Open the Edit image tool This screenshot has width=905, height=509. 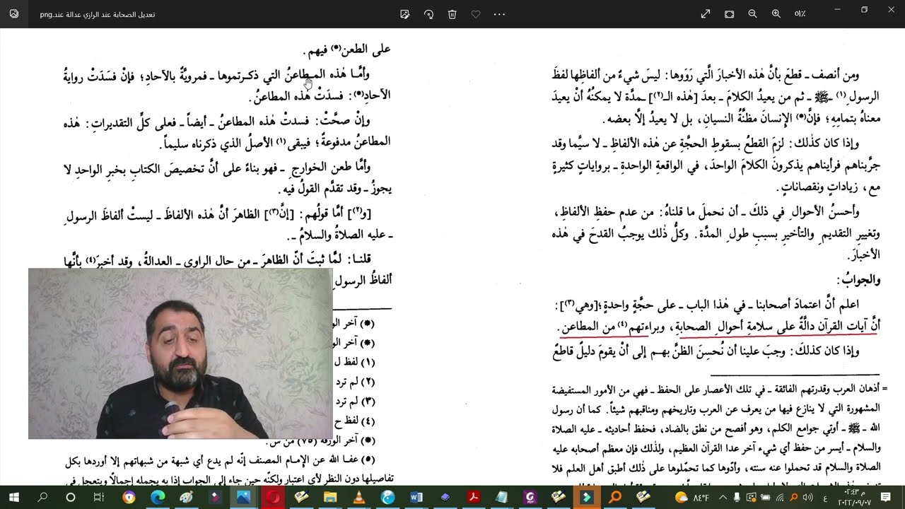(404, 14)
